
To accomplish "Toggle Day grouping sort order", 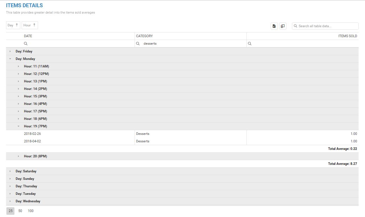I will click(x=13, y=25).
